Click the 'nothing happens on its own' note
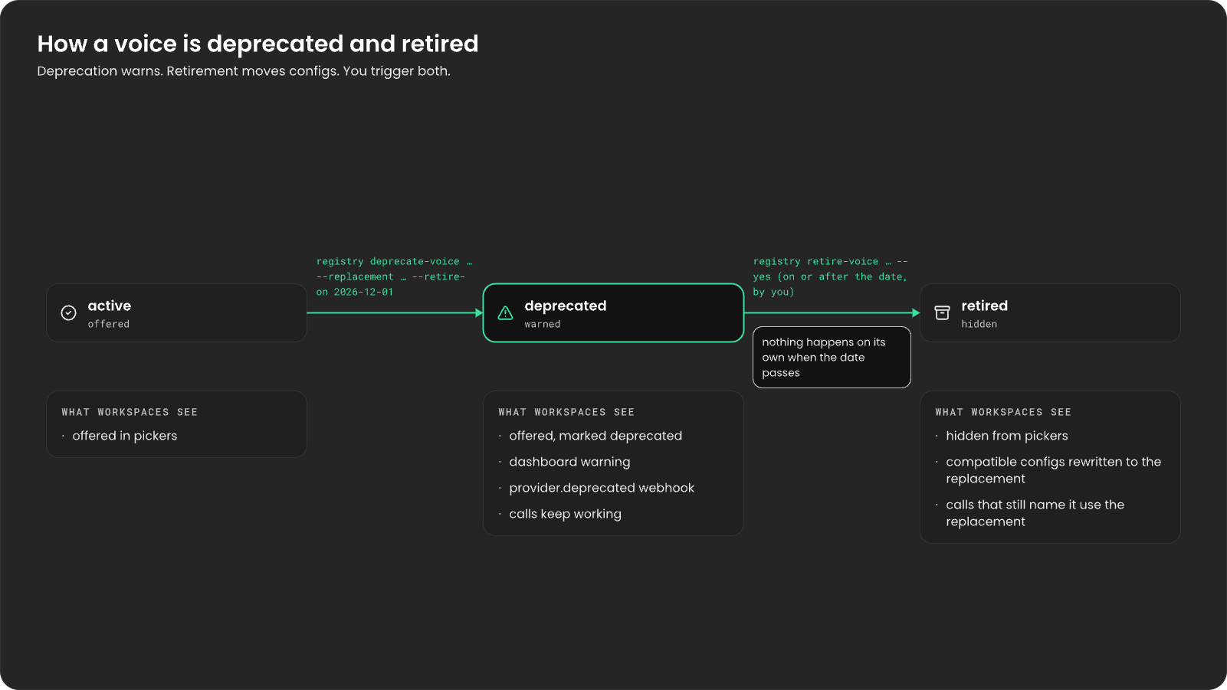The width and height of the screenshot is (1227, 690). pyautogui.click(x=832, y=358)
